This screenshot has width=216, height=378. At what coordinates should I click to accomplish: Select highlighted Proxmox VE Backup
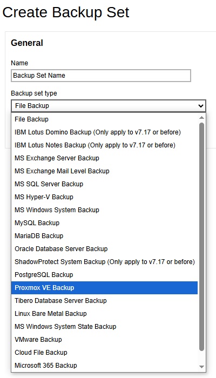(104, 288)
